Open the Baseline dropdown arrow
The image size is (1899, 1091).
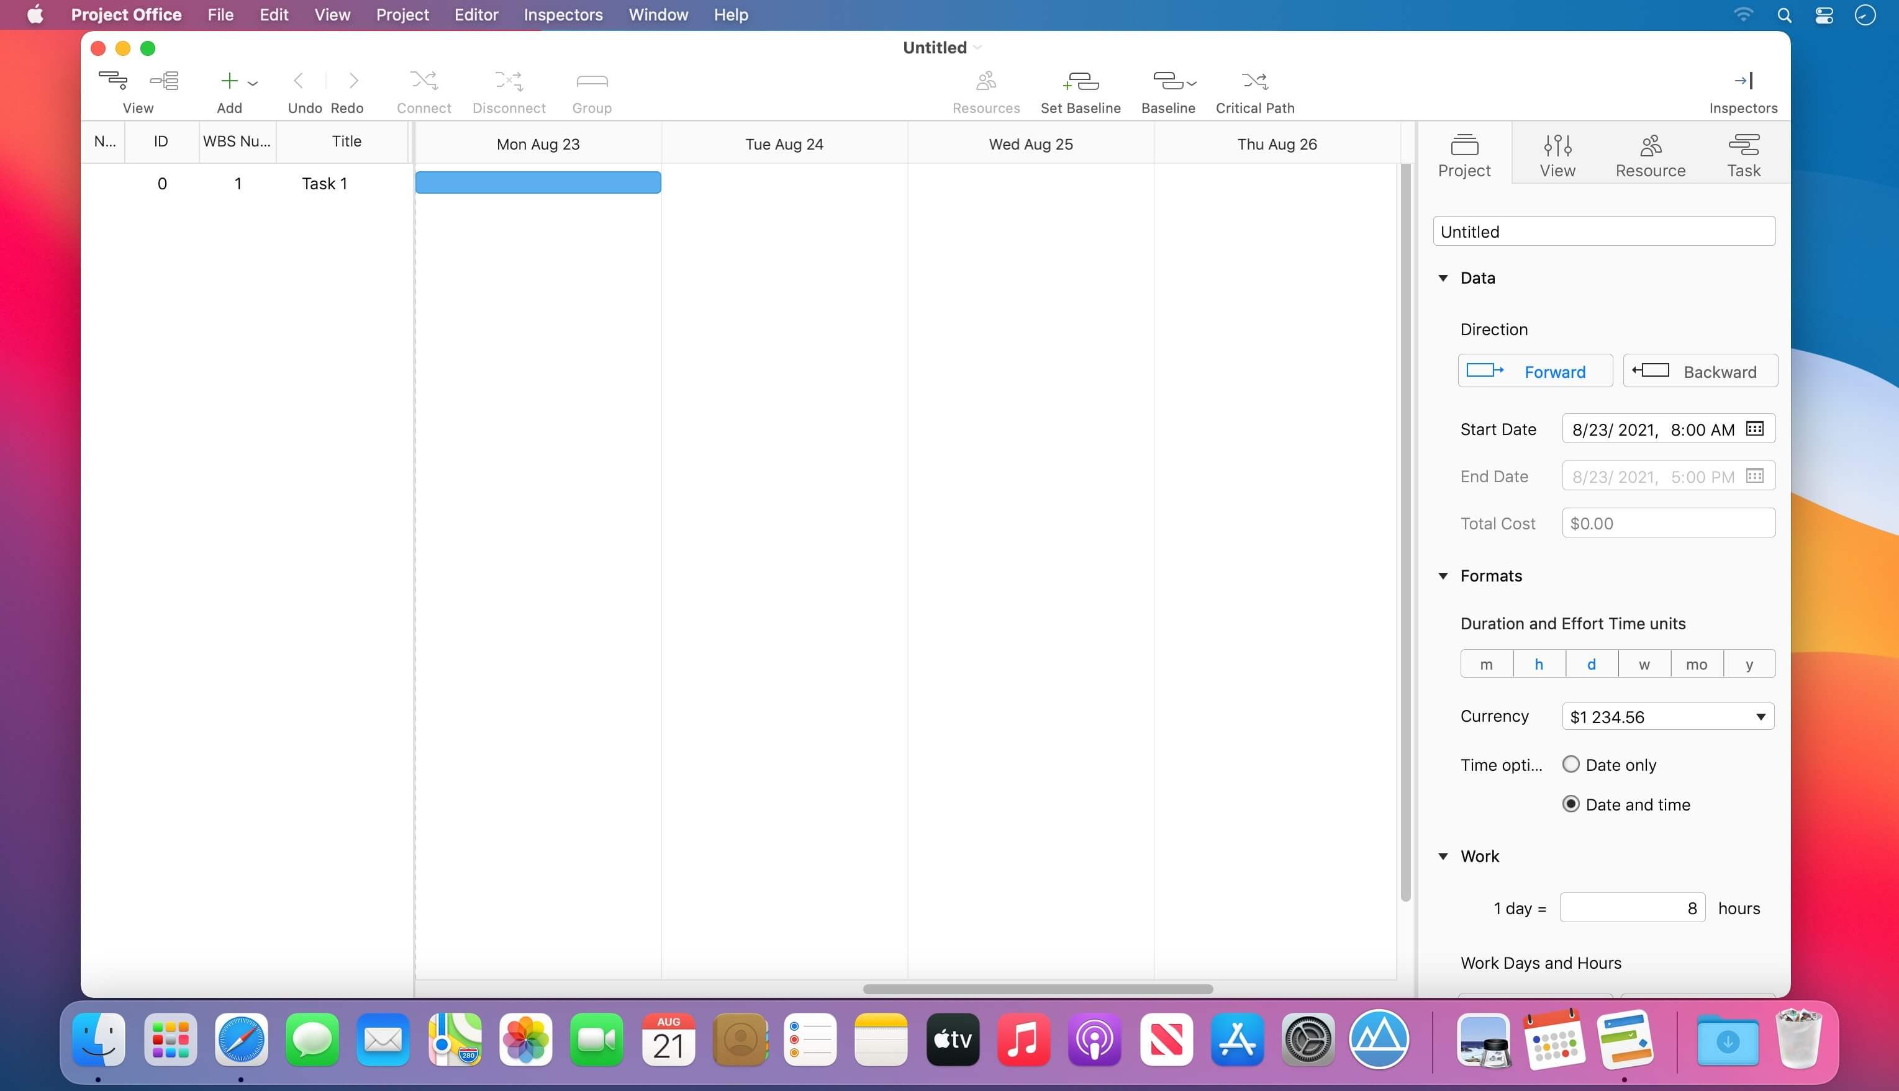coord(1192,83)
